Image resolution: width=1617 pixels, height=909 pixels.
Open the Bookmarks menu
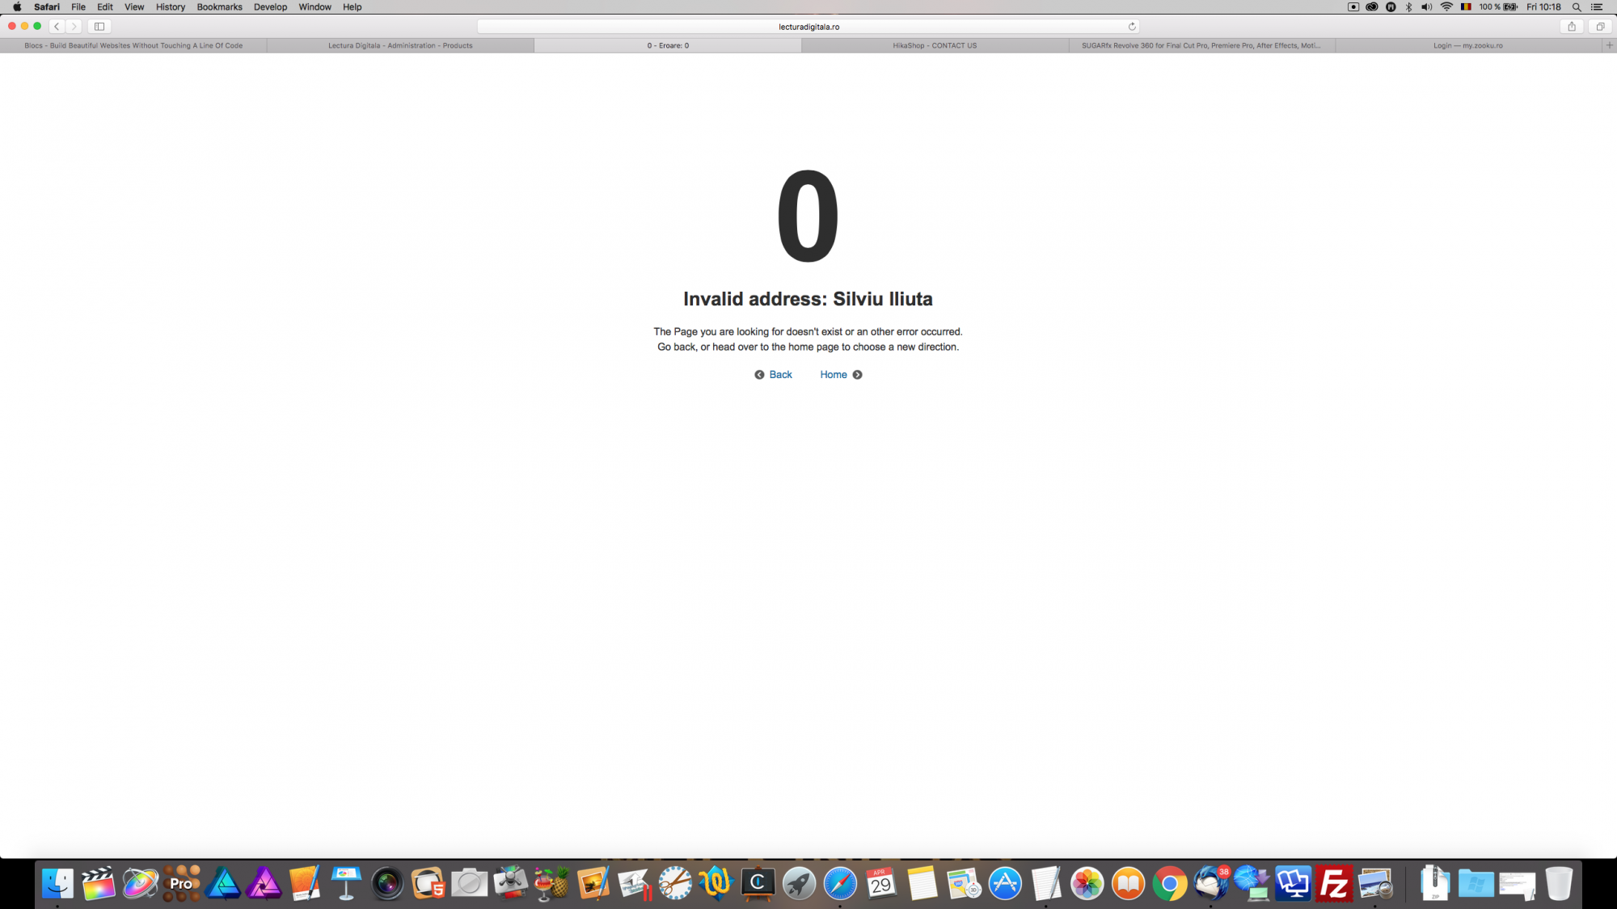219,7
